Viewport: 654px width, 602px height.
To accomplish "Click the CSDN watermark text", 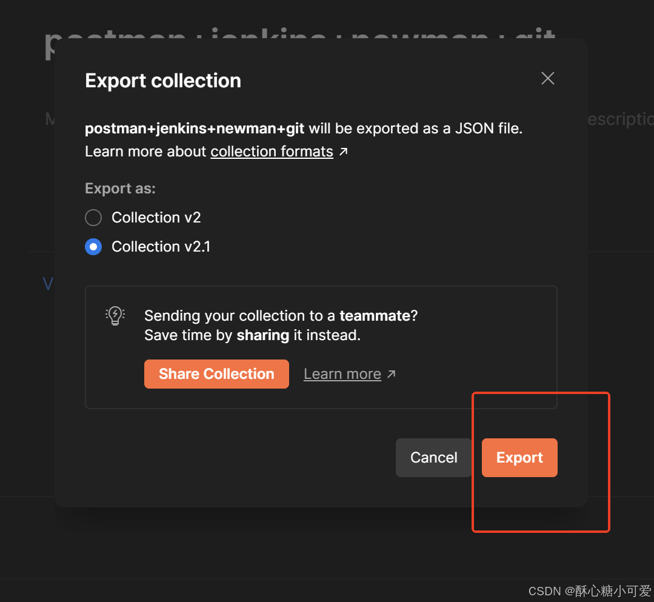I will point(591,591).
